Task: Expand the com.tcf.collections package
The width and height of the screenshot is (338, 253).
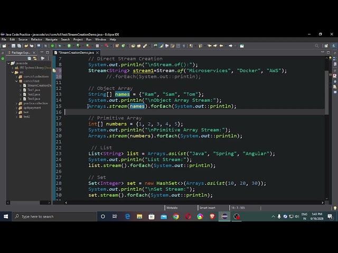Action: tap(16, 76)
